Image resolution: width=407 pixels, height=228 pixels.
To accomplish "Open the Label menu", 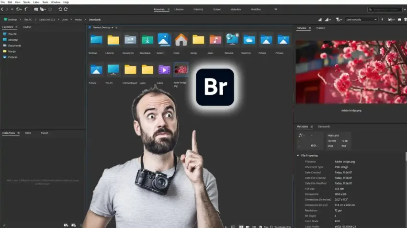I will pos(36,2).
